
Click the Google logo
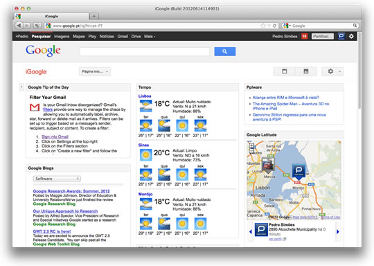[43, 51]
